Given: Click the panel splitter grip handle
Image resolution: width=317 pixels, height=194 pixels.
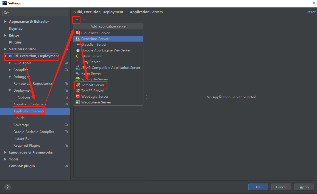Looking at the screenshot, I should tap(146, 97).
